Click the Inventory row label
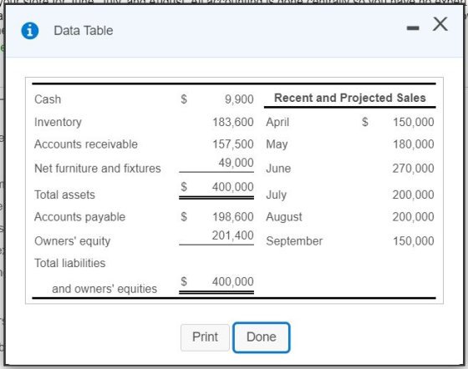 (58, 122)
